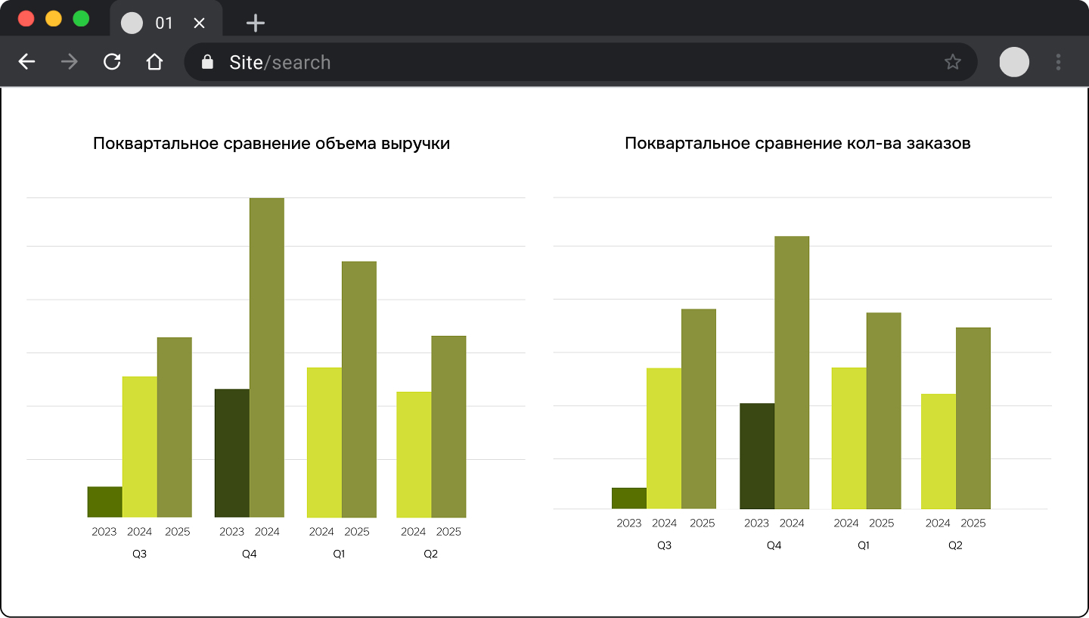Go to the home page icon
Viewport: 1089px width, 618px height.
(x=154, y=62)
